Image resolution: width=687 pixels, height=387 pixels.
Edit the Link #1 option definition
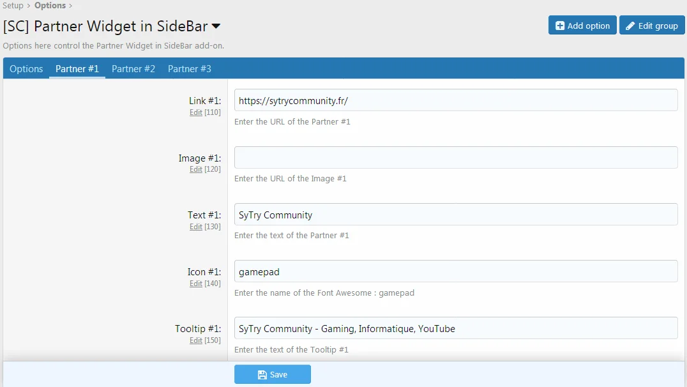195,112
